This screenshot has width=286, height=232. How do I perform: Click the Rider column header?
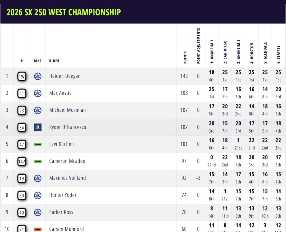[x=54, y=61]
